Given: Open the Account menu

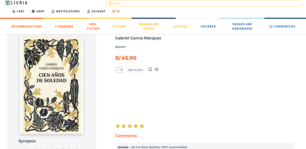Looking at the screenshot, I should [x=96, y=11].
